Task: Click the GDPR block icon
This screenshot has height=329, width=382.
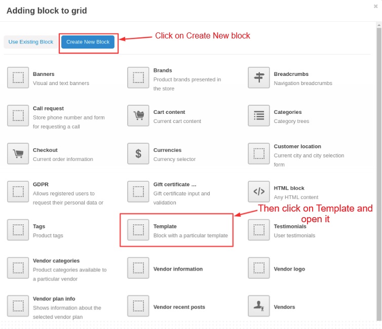Action: point(18,191)
